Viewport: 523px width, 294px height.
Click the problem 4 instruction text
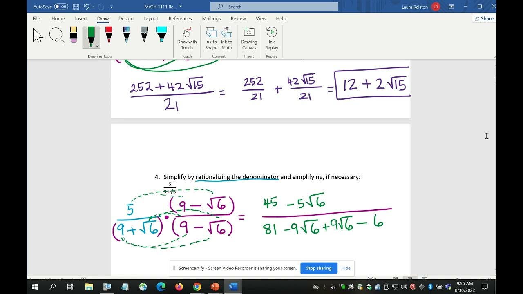[261, 177]
